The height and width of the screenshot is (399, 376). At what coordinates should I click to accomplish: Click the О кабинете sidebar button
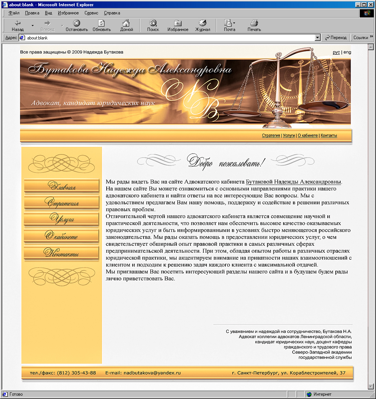[x=61, y=236]
